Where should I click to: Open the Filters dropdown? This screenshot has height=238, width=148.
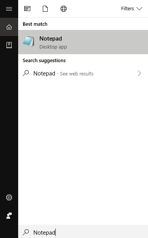132,9
